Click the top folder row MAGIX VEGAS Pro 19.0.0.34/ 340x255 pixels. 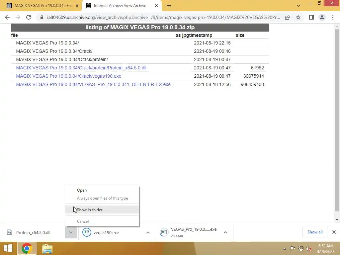pos(47,43)
